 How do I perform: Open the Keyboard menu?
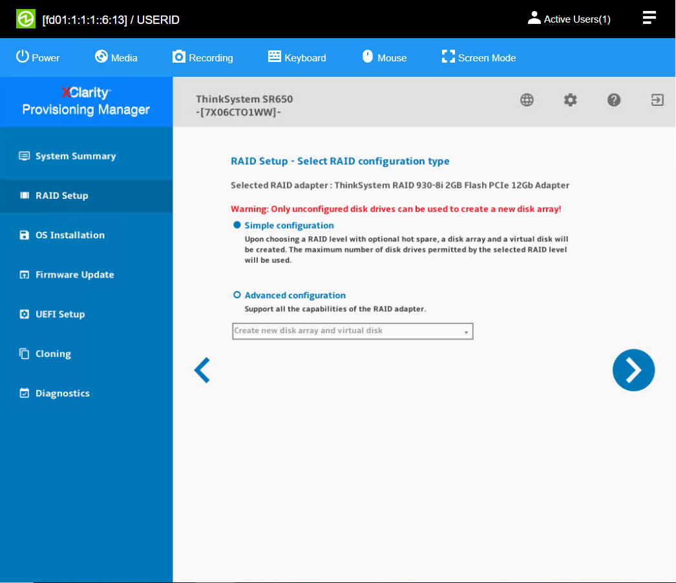coord(297,57)
